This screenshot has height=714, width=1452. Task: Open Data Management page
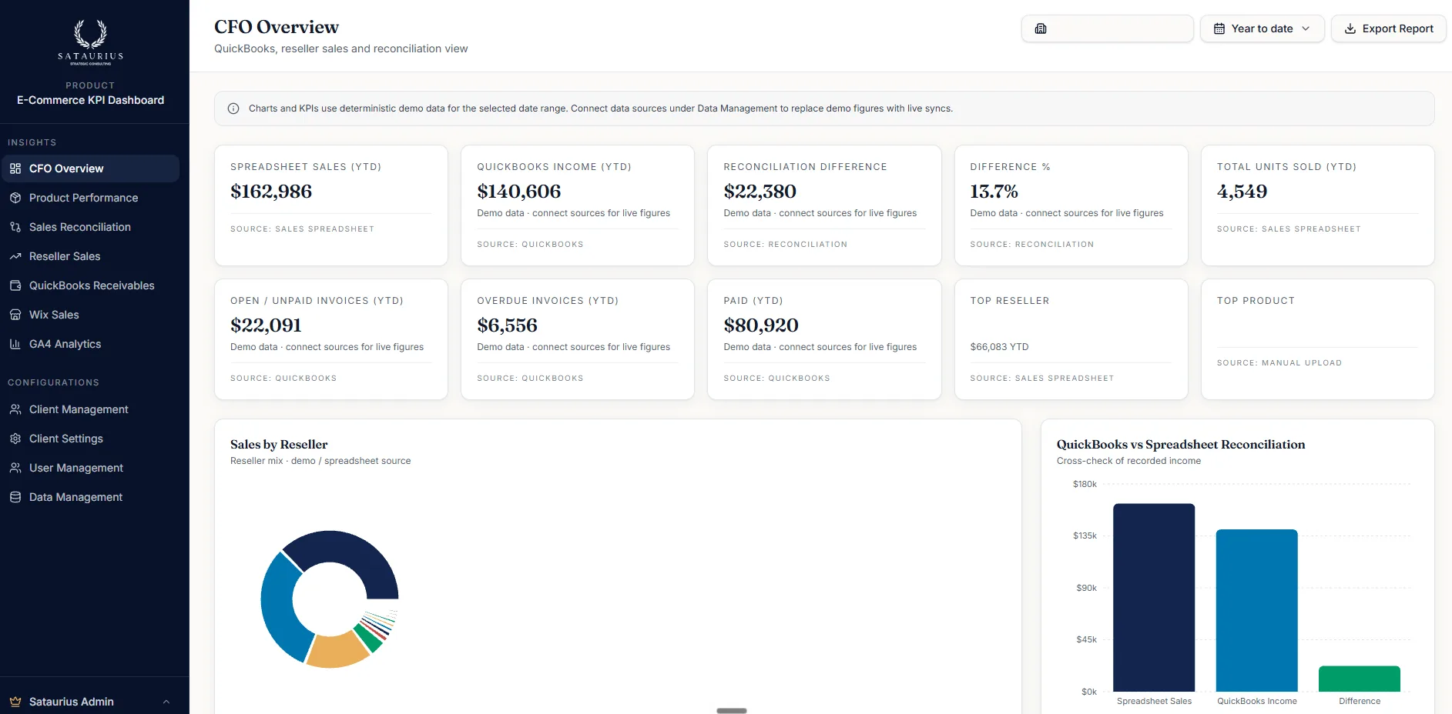pos(90,497)
